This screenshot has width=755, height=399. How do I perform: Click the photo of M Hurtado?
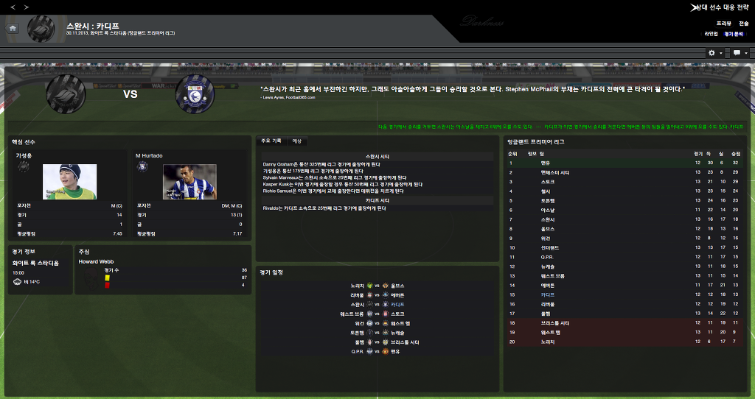tap(189, 182)
